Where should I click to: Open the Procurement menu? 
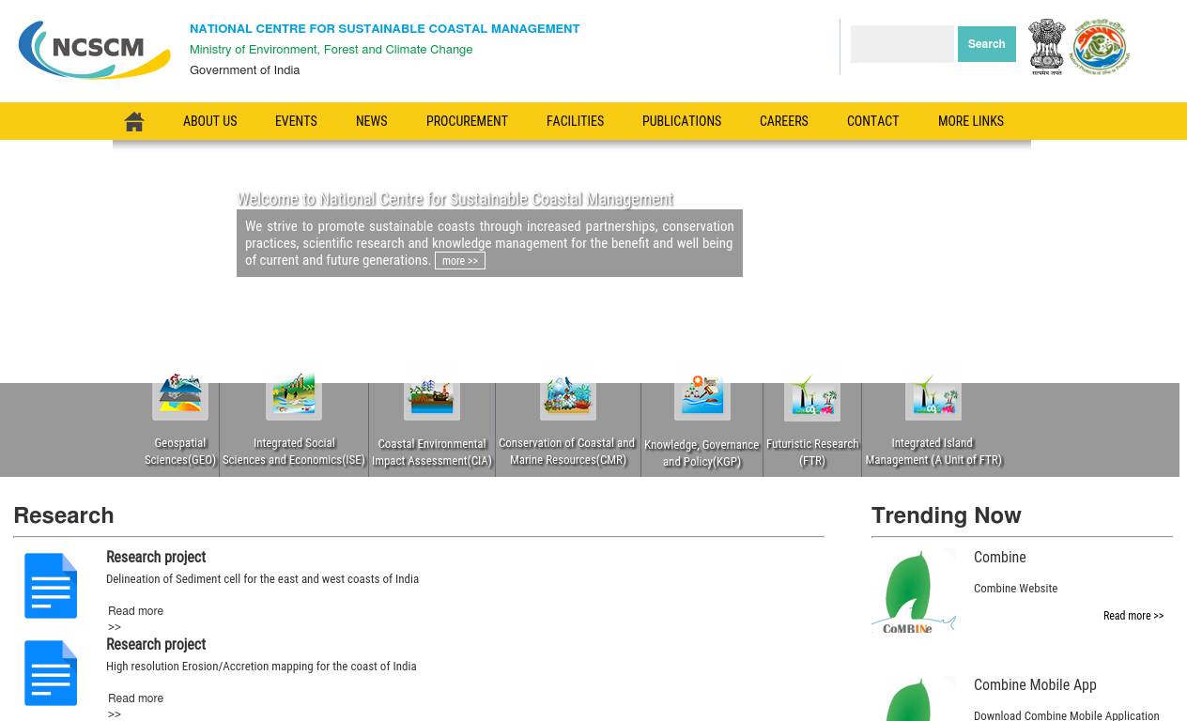pyautogui.click(x=467, y=121)
